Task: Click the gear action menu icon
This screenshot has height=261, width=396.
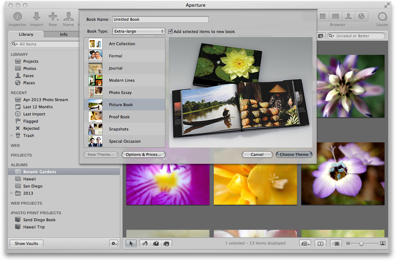Action: coord(114,243)
